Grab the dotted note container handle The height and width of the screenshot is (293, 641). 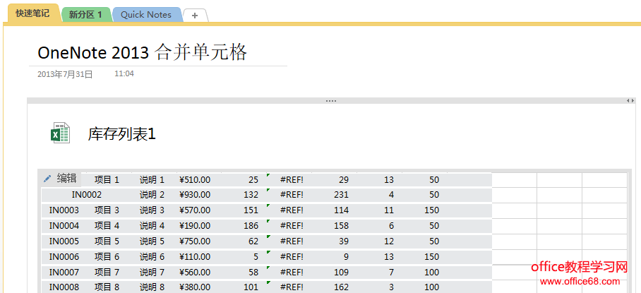pyautogui.click(x=330, y=101)
